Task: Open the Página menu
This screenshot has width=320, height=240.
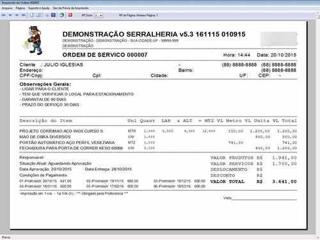Action: pyautogui.click(x=20, y=8)
